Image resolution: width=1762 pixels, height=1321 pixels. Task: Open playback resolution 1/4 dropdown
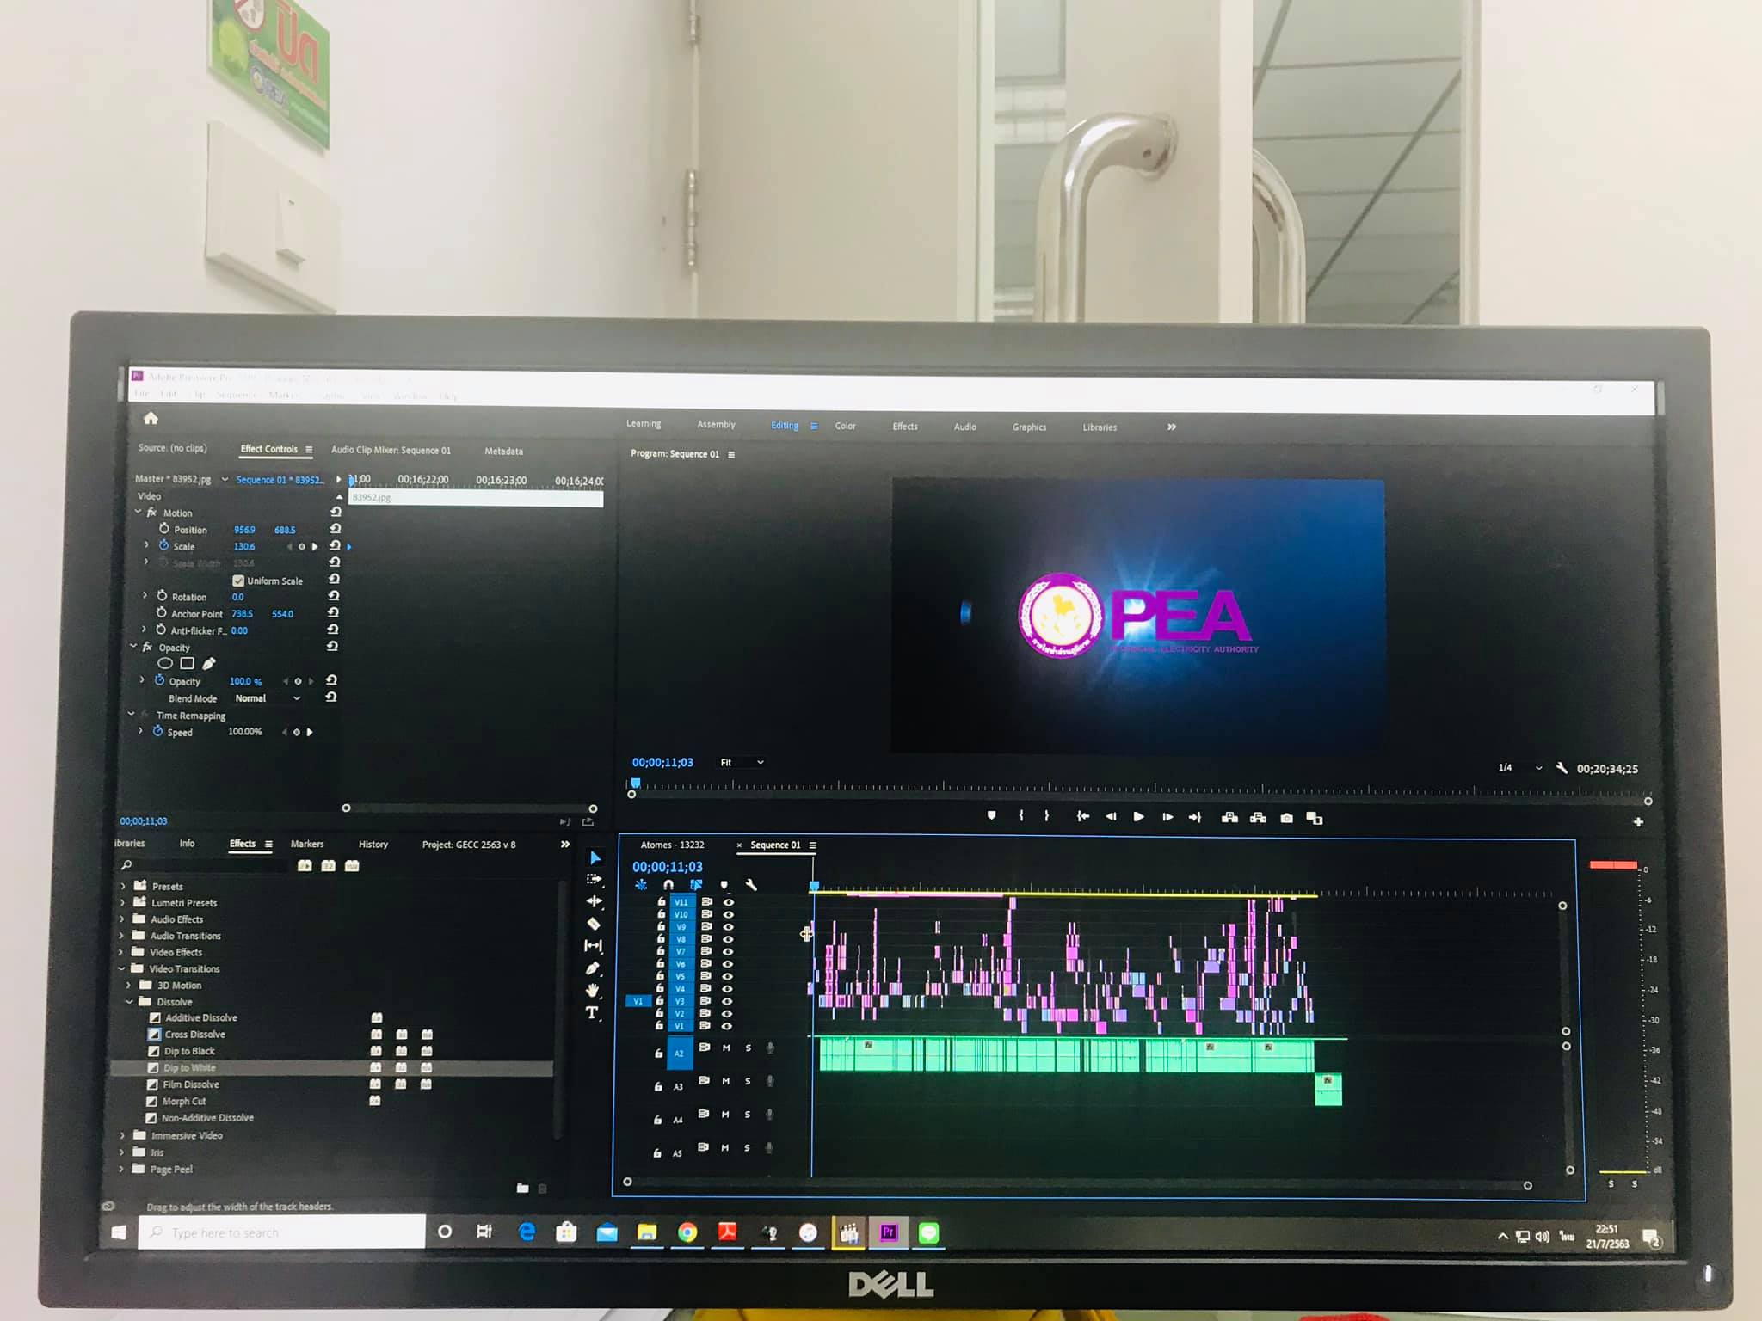click(x=1519, y=767)
